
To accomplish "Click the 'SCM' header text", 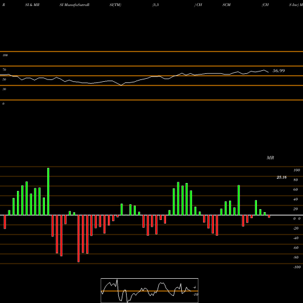I will click(227, 5).
